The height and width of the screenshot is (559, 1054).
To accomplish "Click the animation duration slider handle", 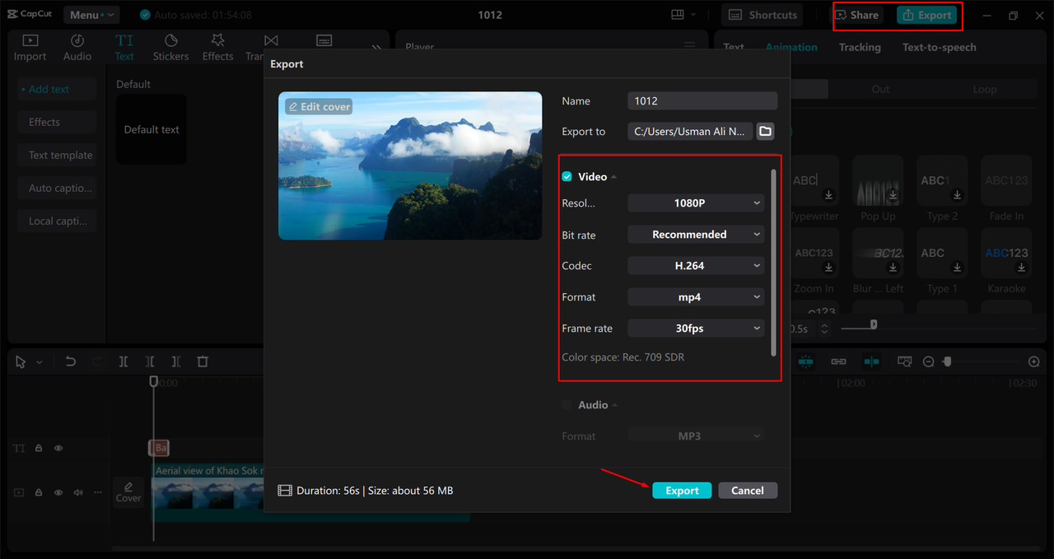I will (x=874, y=324).
